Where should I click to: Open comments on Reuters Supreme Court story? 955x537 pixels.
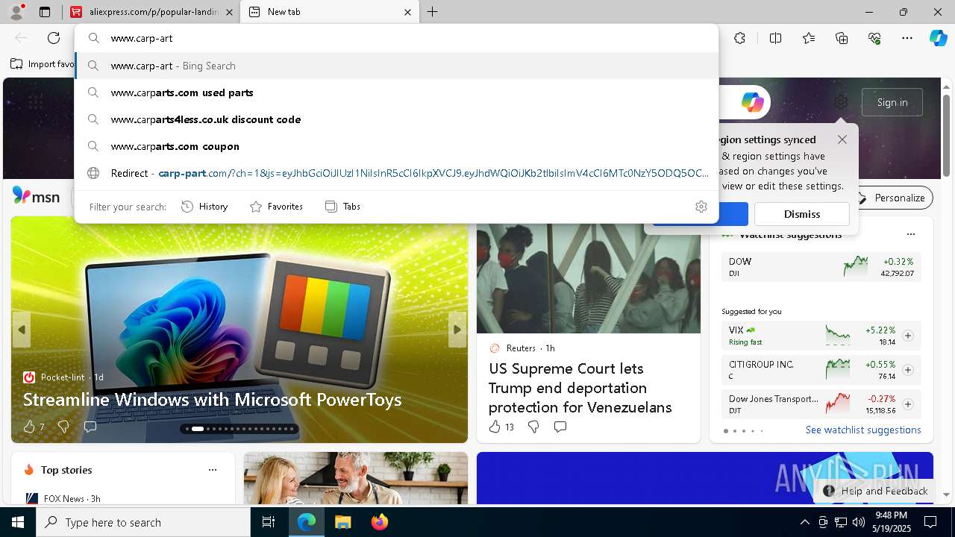(560, 427)
